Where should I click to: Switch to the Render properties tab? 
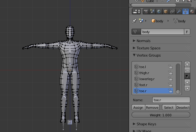(x=146, y=11)
